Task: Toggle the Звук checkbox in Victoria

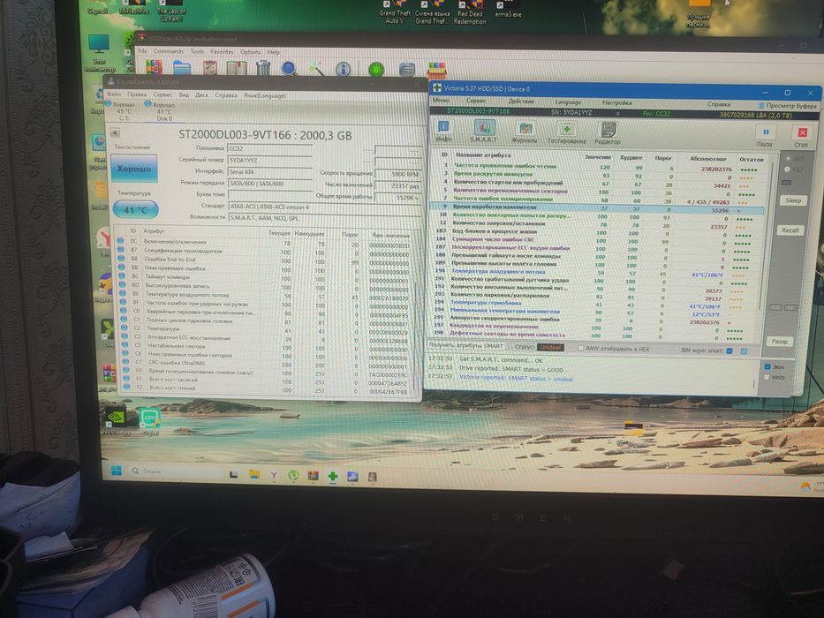Action: (767, 366)
